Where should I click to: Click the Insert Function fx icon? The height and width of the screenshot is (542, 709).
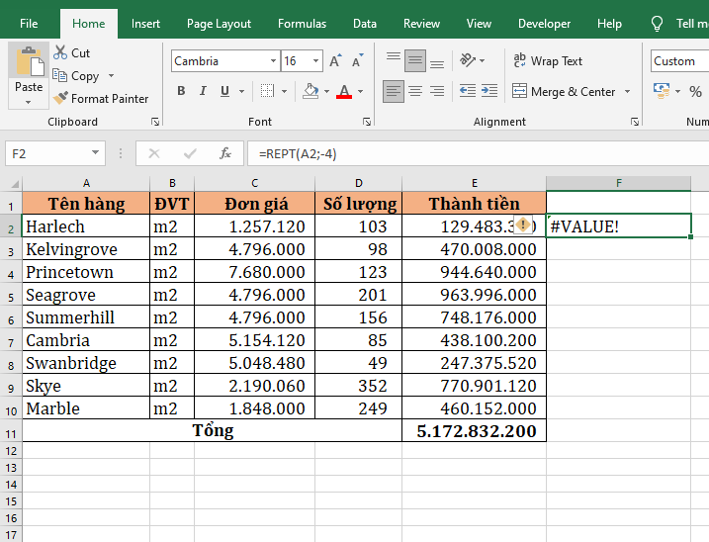225,153
